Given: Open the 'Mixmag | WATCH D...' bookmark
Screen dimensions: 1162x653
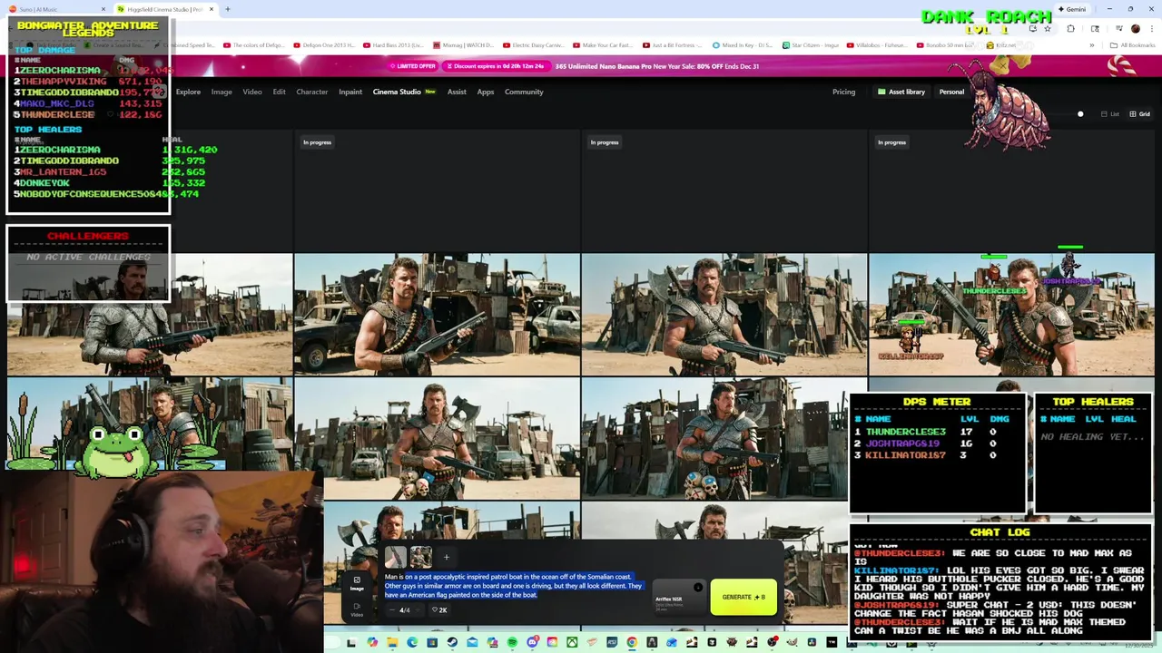Looking at the screenshot, I should pos(463,44).
